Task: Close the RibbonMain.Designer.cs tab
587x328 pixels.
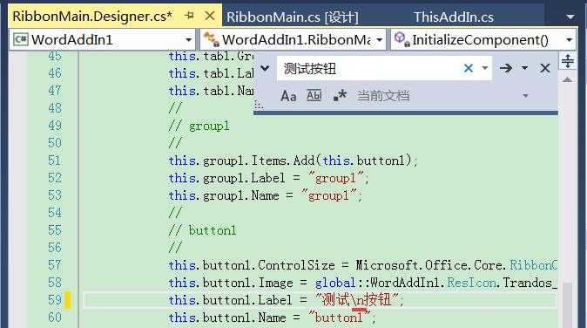Action: (210, 16)
